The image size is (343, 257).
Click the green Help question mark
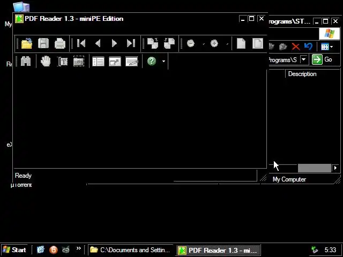pos(152,61)
